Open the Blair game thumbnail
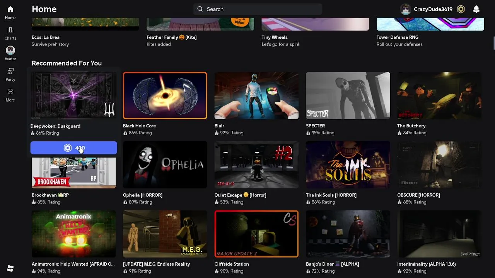This screenshot has height=278, width=495. [256, 95]
